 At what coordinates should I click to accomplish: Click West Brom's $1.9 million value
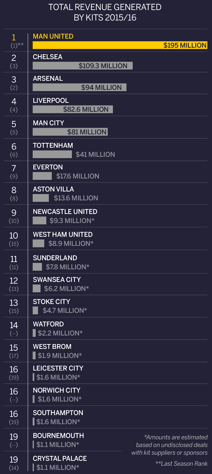pos(60,355)
